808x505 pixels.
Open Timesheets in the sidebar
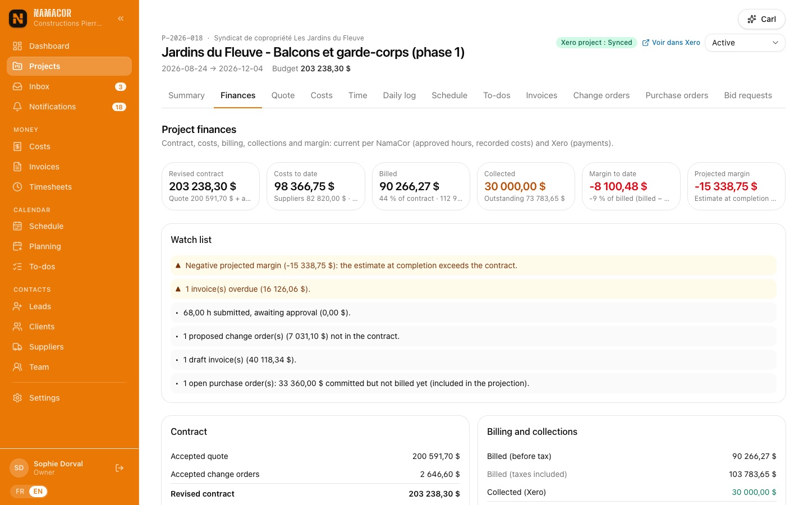click(69, 187)
